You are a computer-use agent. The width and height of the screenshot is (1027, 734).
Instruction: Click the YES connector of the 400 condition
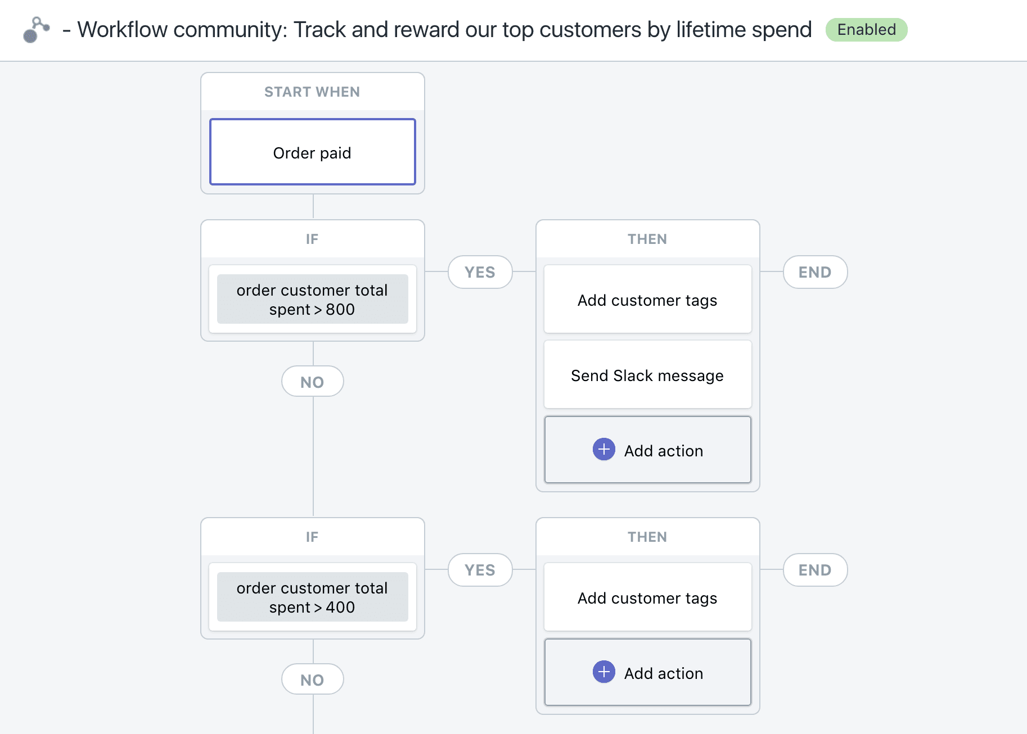[480, 570]
